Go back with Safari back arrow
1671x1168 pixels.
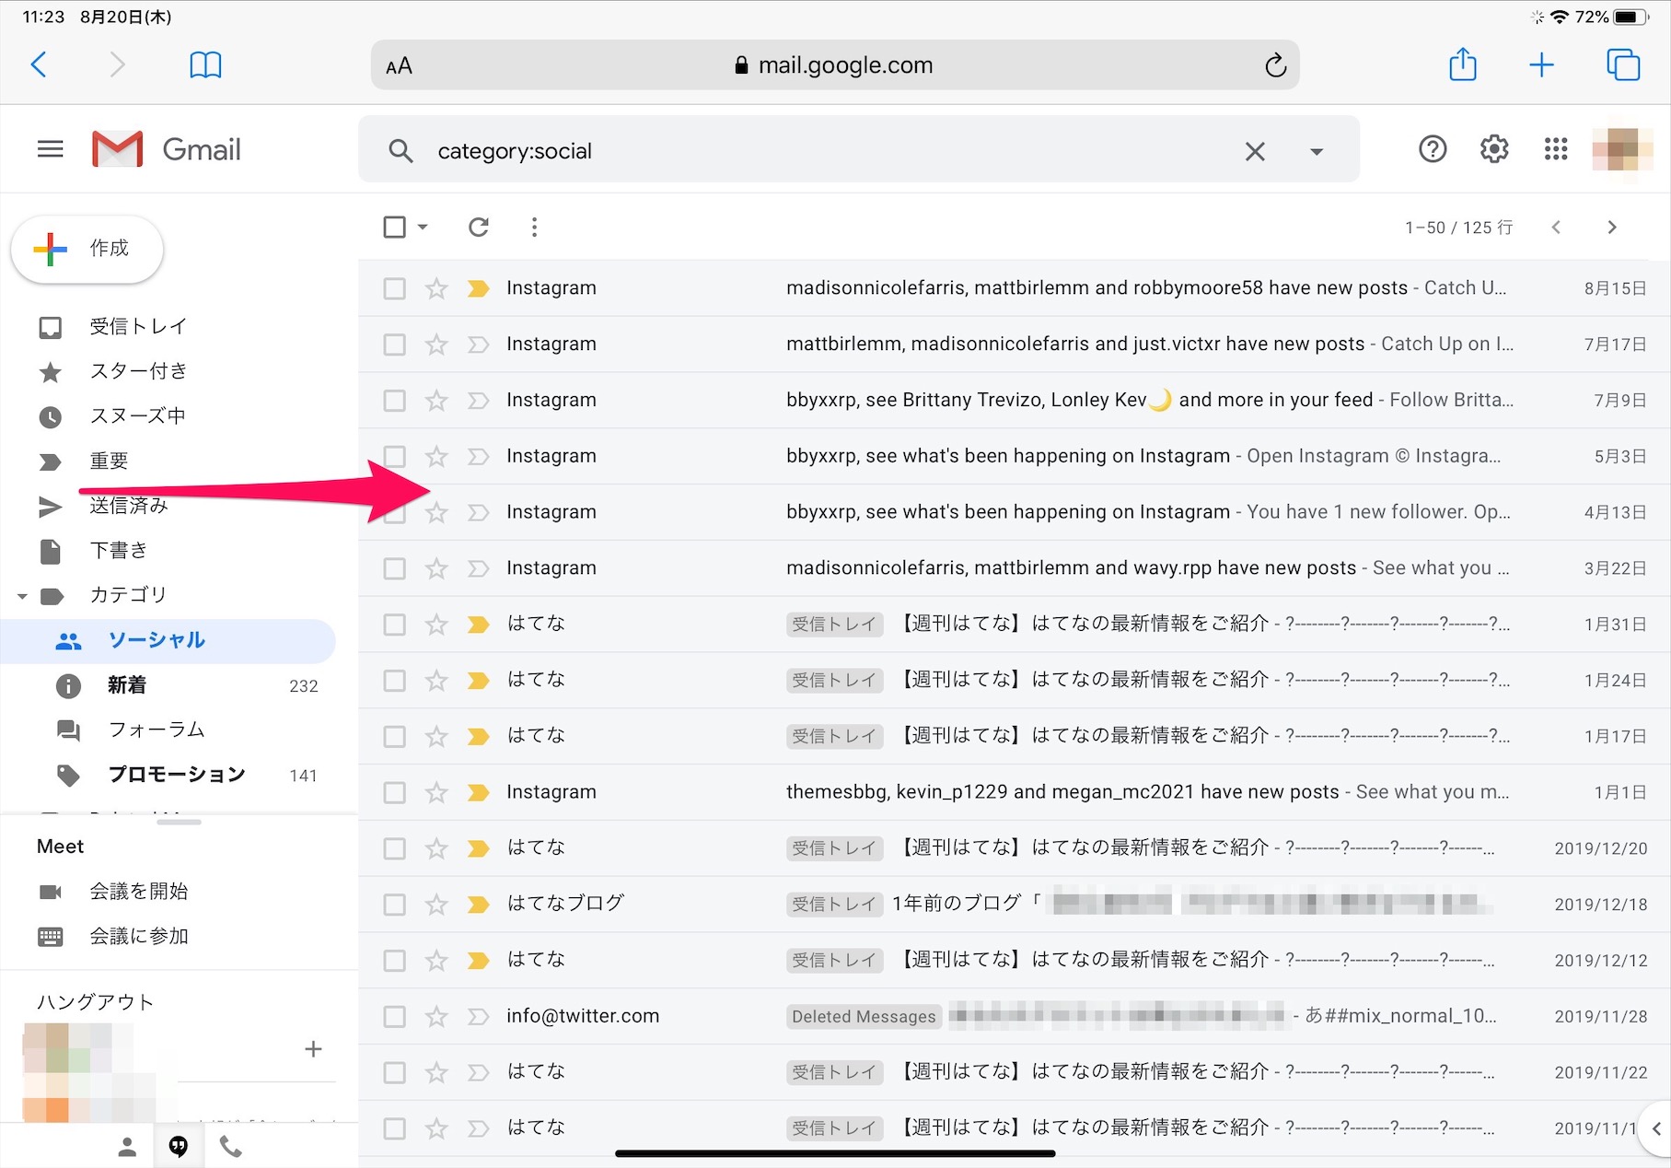(39, 64)
